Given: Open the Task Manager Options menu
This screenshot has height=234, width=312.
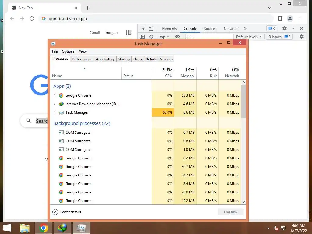Looking at the screenshot, I should (68, 51).
